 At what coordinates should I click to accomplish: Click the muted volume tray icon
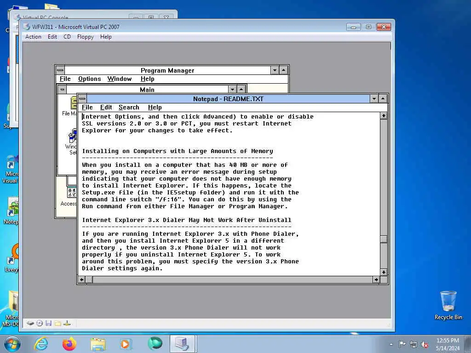point(425,345)
